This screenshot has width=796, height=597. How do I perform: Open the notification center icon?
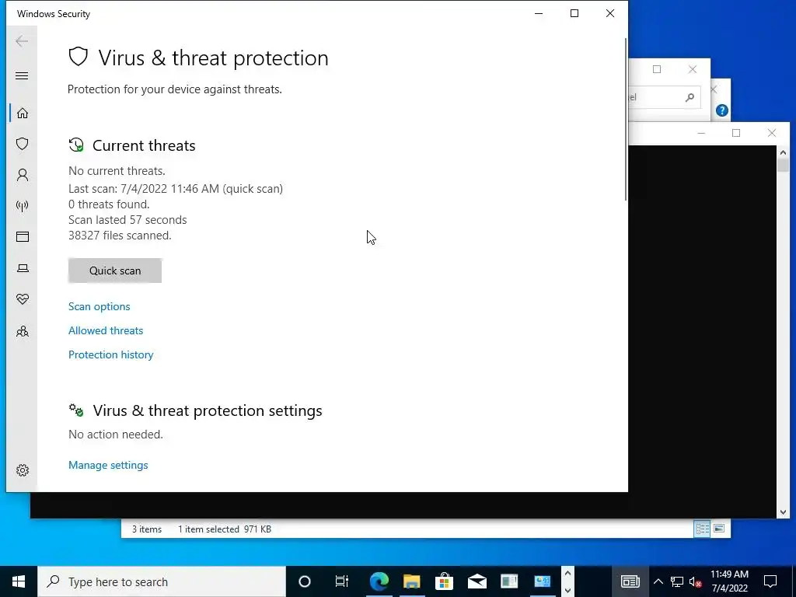point(770,581)
